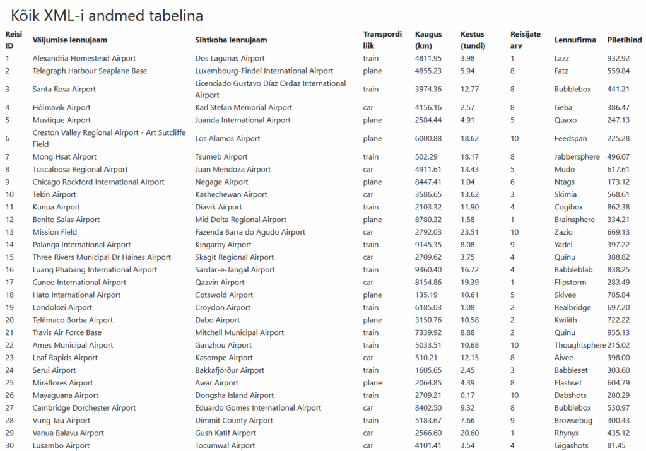Viewport: 646px width, 451px height.
Task: Select the "Transpordi liik" column header
Action: click(x=382, y=40)
